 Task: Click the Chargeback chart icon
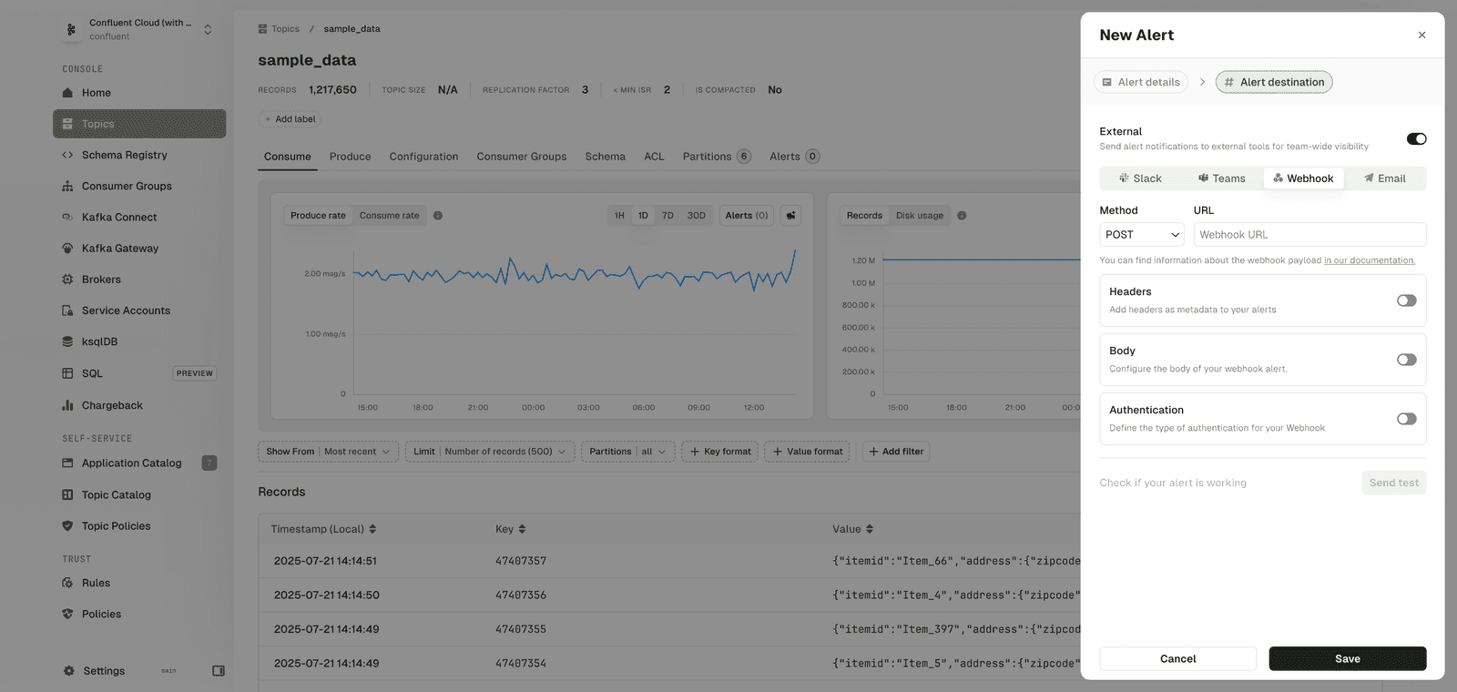pyautogui.click(x=67, y=405)
